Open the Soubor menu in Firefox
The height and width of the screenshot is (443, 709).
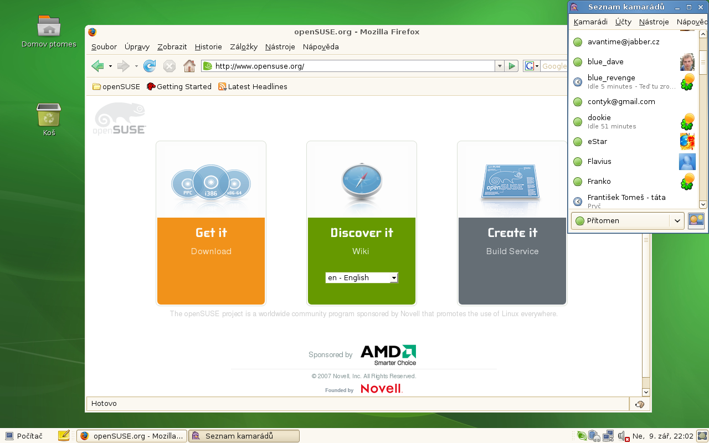(104, 47)
